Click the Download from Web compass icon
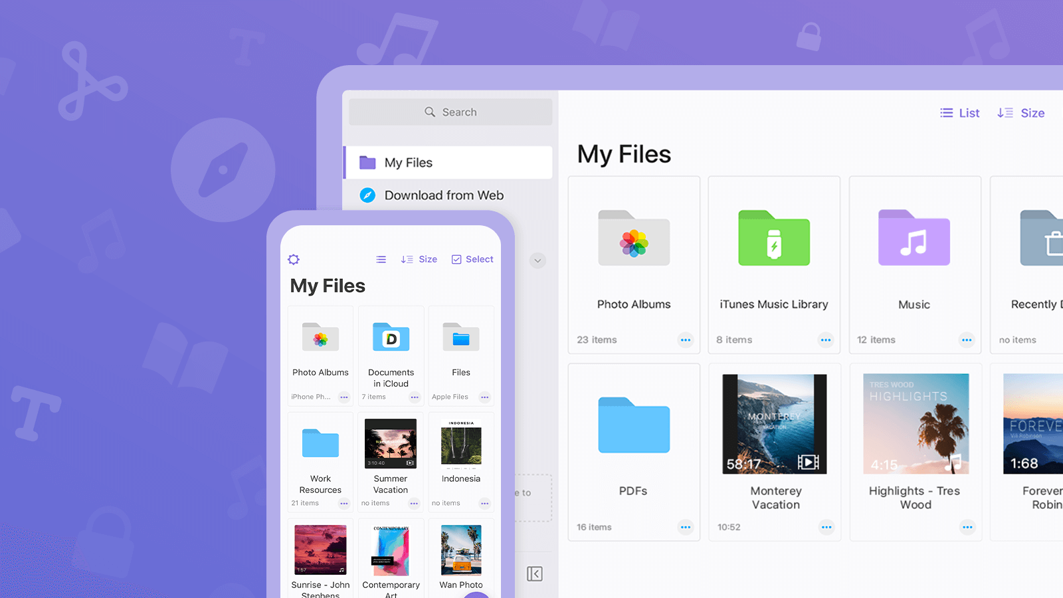Image resolution: width=1063 pixels, height=598 pixels. pos(367,195)
